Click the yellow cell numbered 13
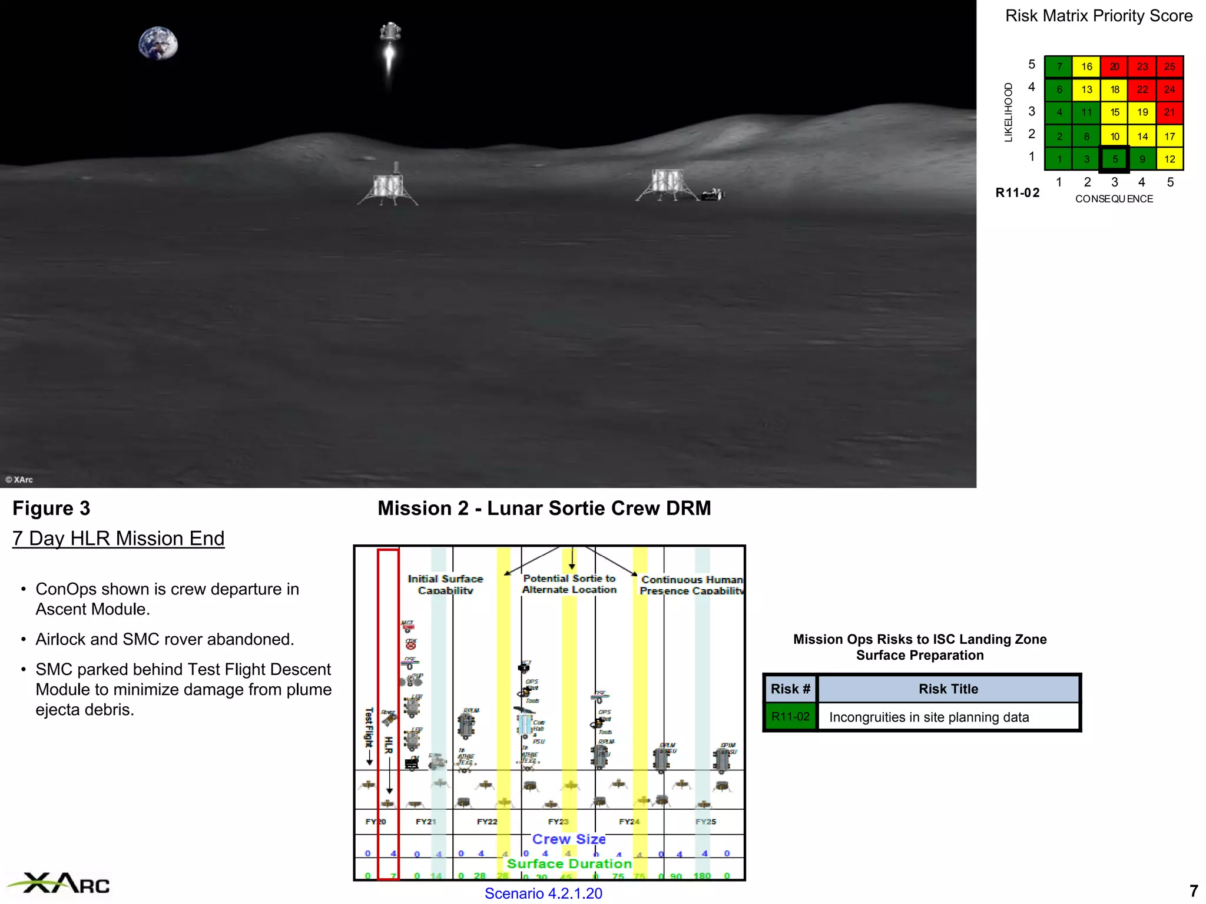 [1086, 89]
